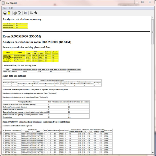Open print preview from the toolbar
The width and height of the screenshot is (156, 156).
(x=20, y=13)
